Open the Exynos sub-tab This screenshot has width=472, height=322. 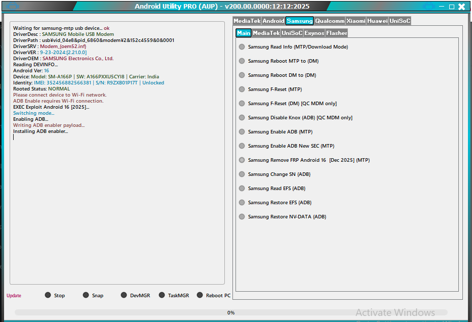tap(314, 33)
